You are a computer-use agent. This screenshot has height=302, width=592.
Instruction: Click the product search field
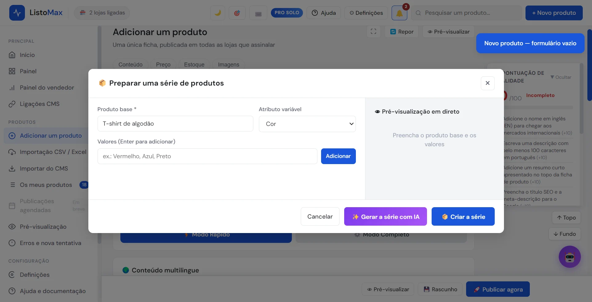(x=466, y=13)
